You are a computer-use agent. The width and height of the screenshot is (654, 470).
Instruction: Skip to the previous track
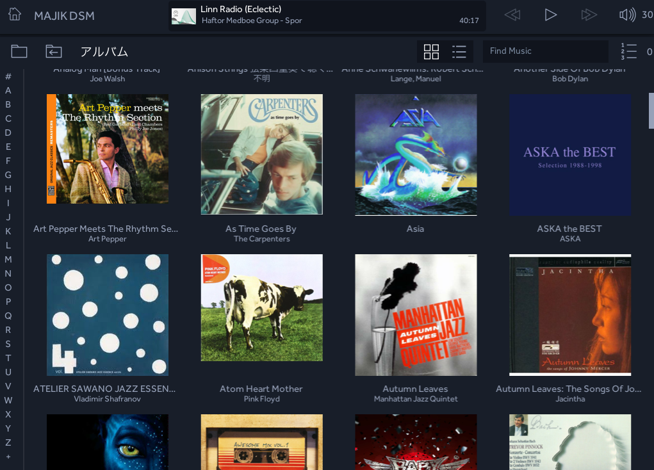pyautogui.click(x=512, y=15)
